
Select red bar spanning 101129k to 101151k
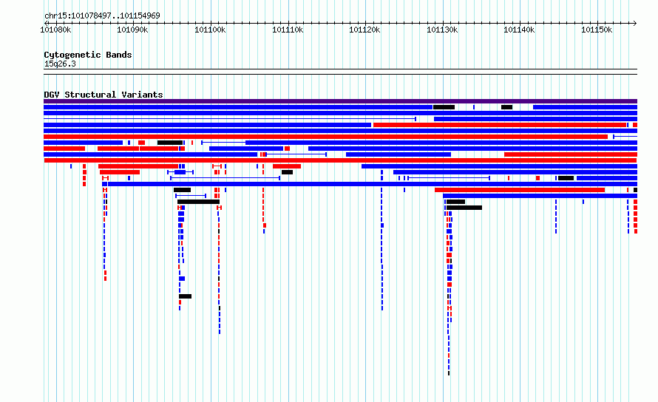pyautogui.click(x=520, y=190)
